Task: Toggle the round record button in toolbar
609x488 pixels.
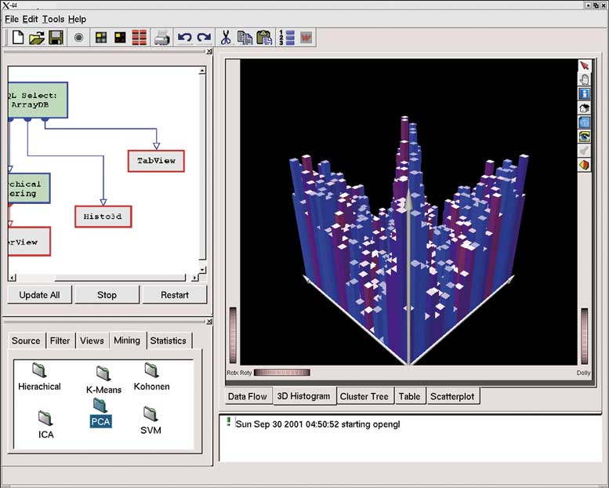Action: (78, 37)
